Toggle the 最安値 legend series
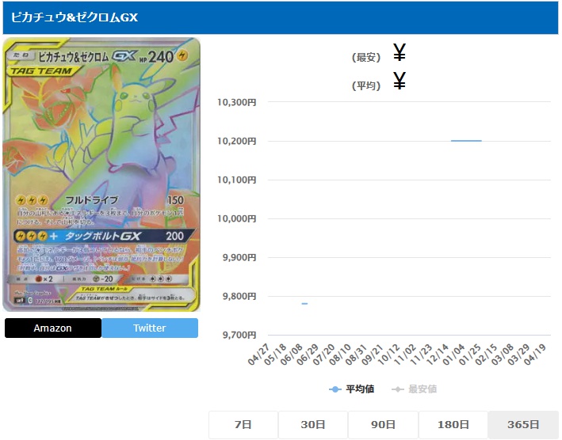Screen dimensions: 562x440 415,389
